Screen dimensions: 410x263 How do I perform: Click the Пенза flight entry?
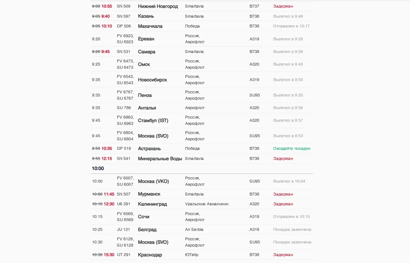(202, 95)
